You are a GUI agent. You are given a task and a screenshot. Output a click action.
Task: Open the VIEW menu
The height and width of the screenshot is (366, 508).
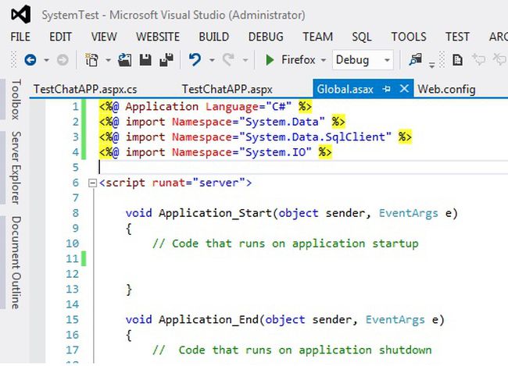click(104, 37)
